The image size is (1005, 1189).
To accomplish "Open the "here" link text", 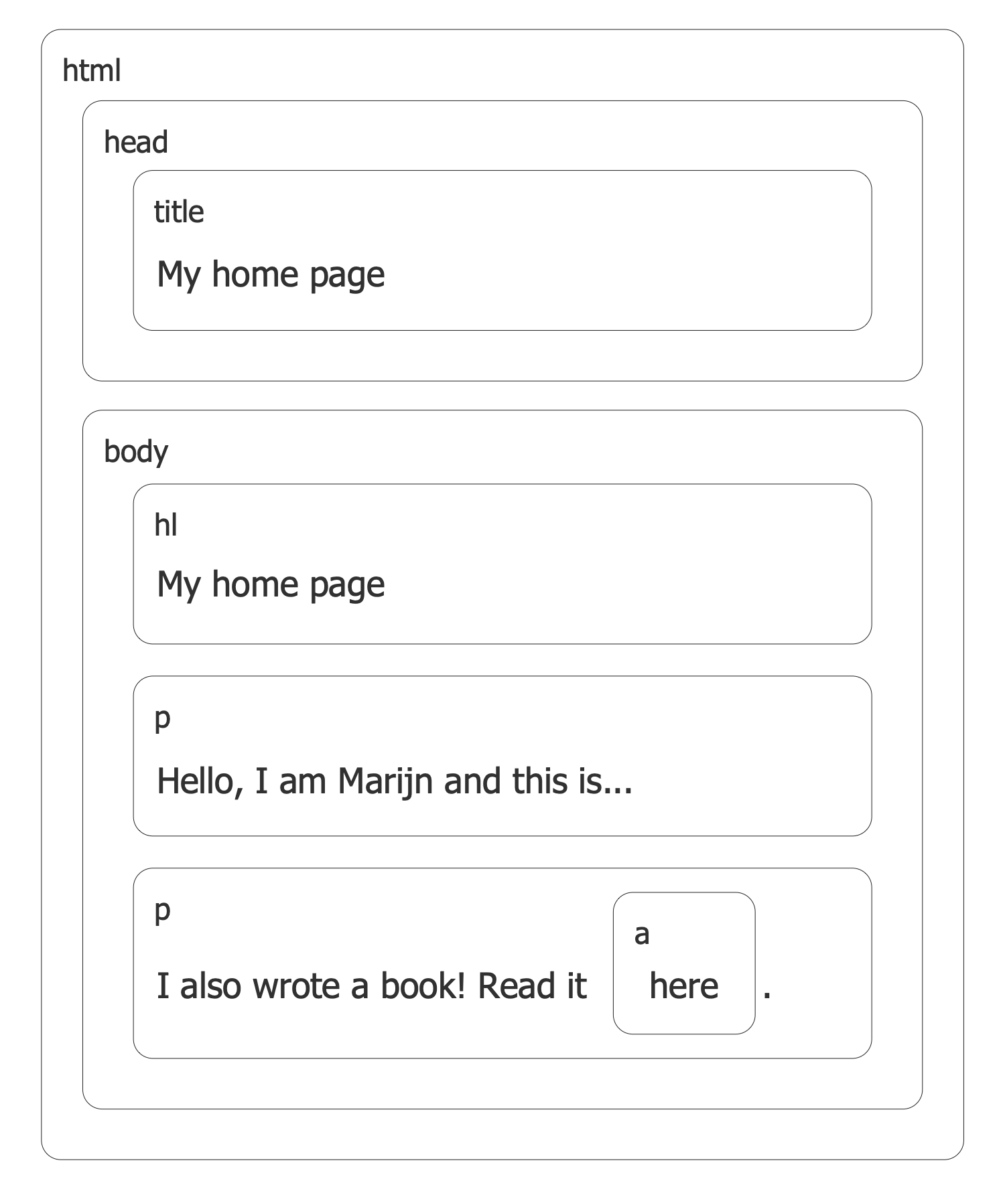I will [684, 985].
